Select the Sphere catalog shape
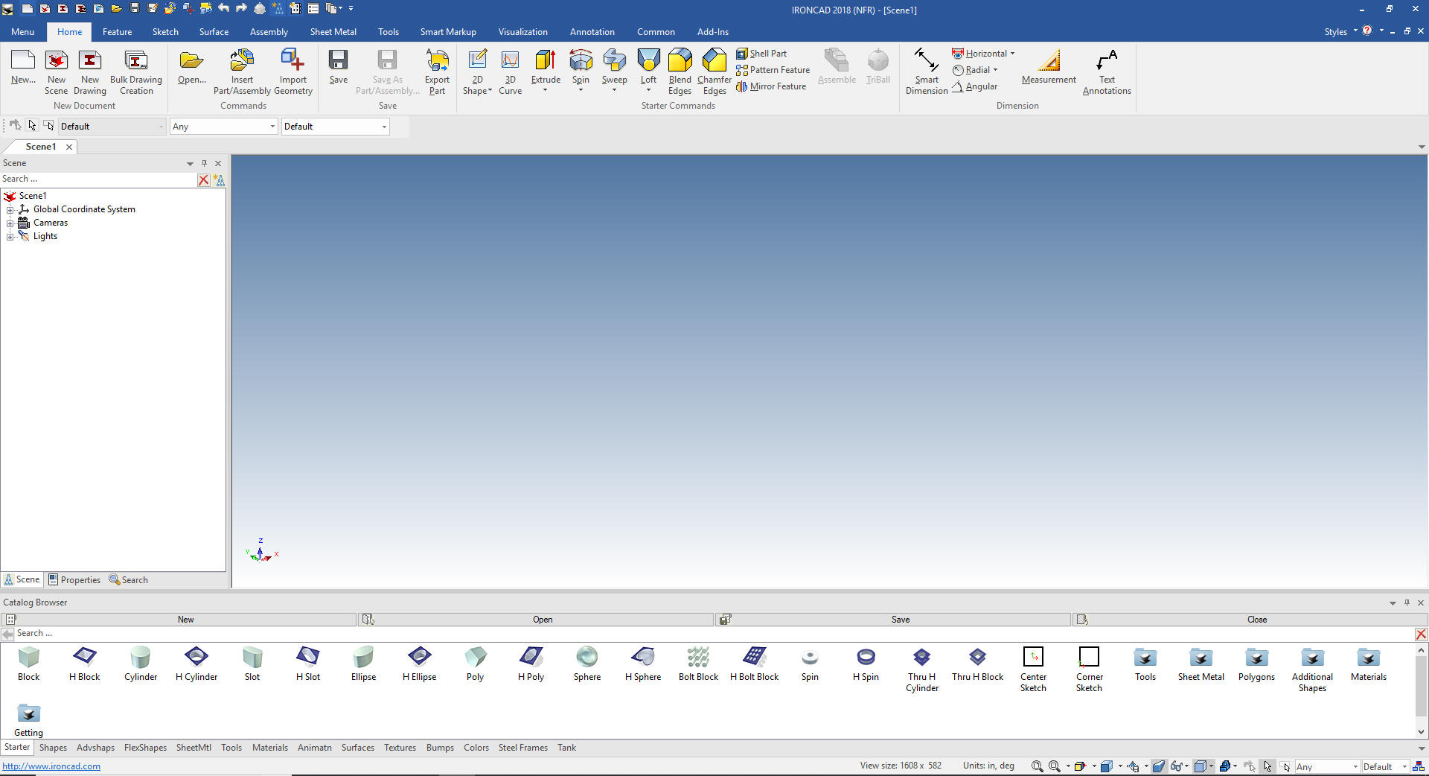This screenshot has height=776, width=1429. click(586, 664)
